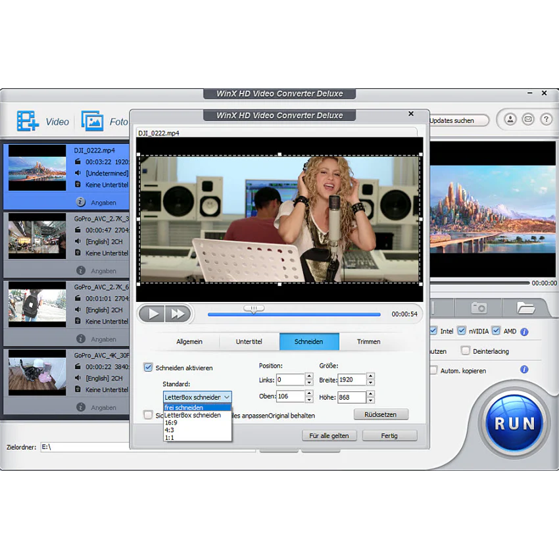Click the add Video icon
The width and height of the screenshot is (559, 559).
coord(28,121)
